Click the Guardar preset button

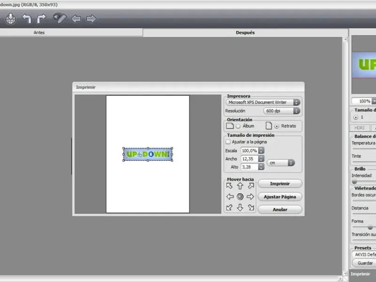pyautogui.click(x=365, y=263)
